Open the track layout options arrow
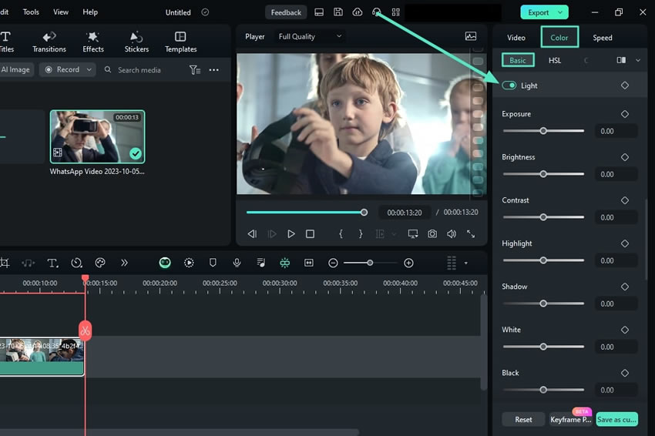This screenshot has height=436, width=655. (x=465, y=263)
